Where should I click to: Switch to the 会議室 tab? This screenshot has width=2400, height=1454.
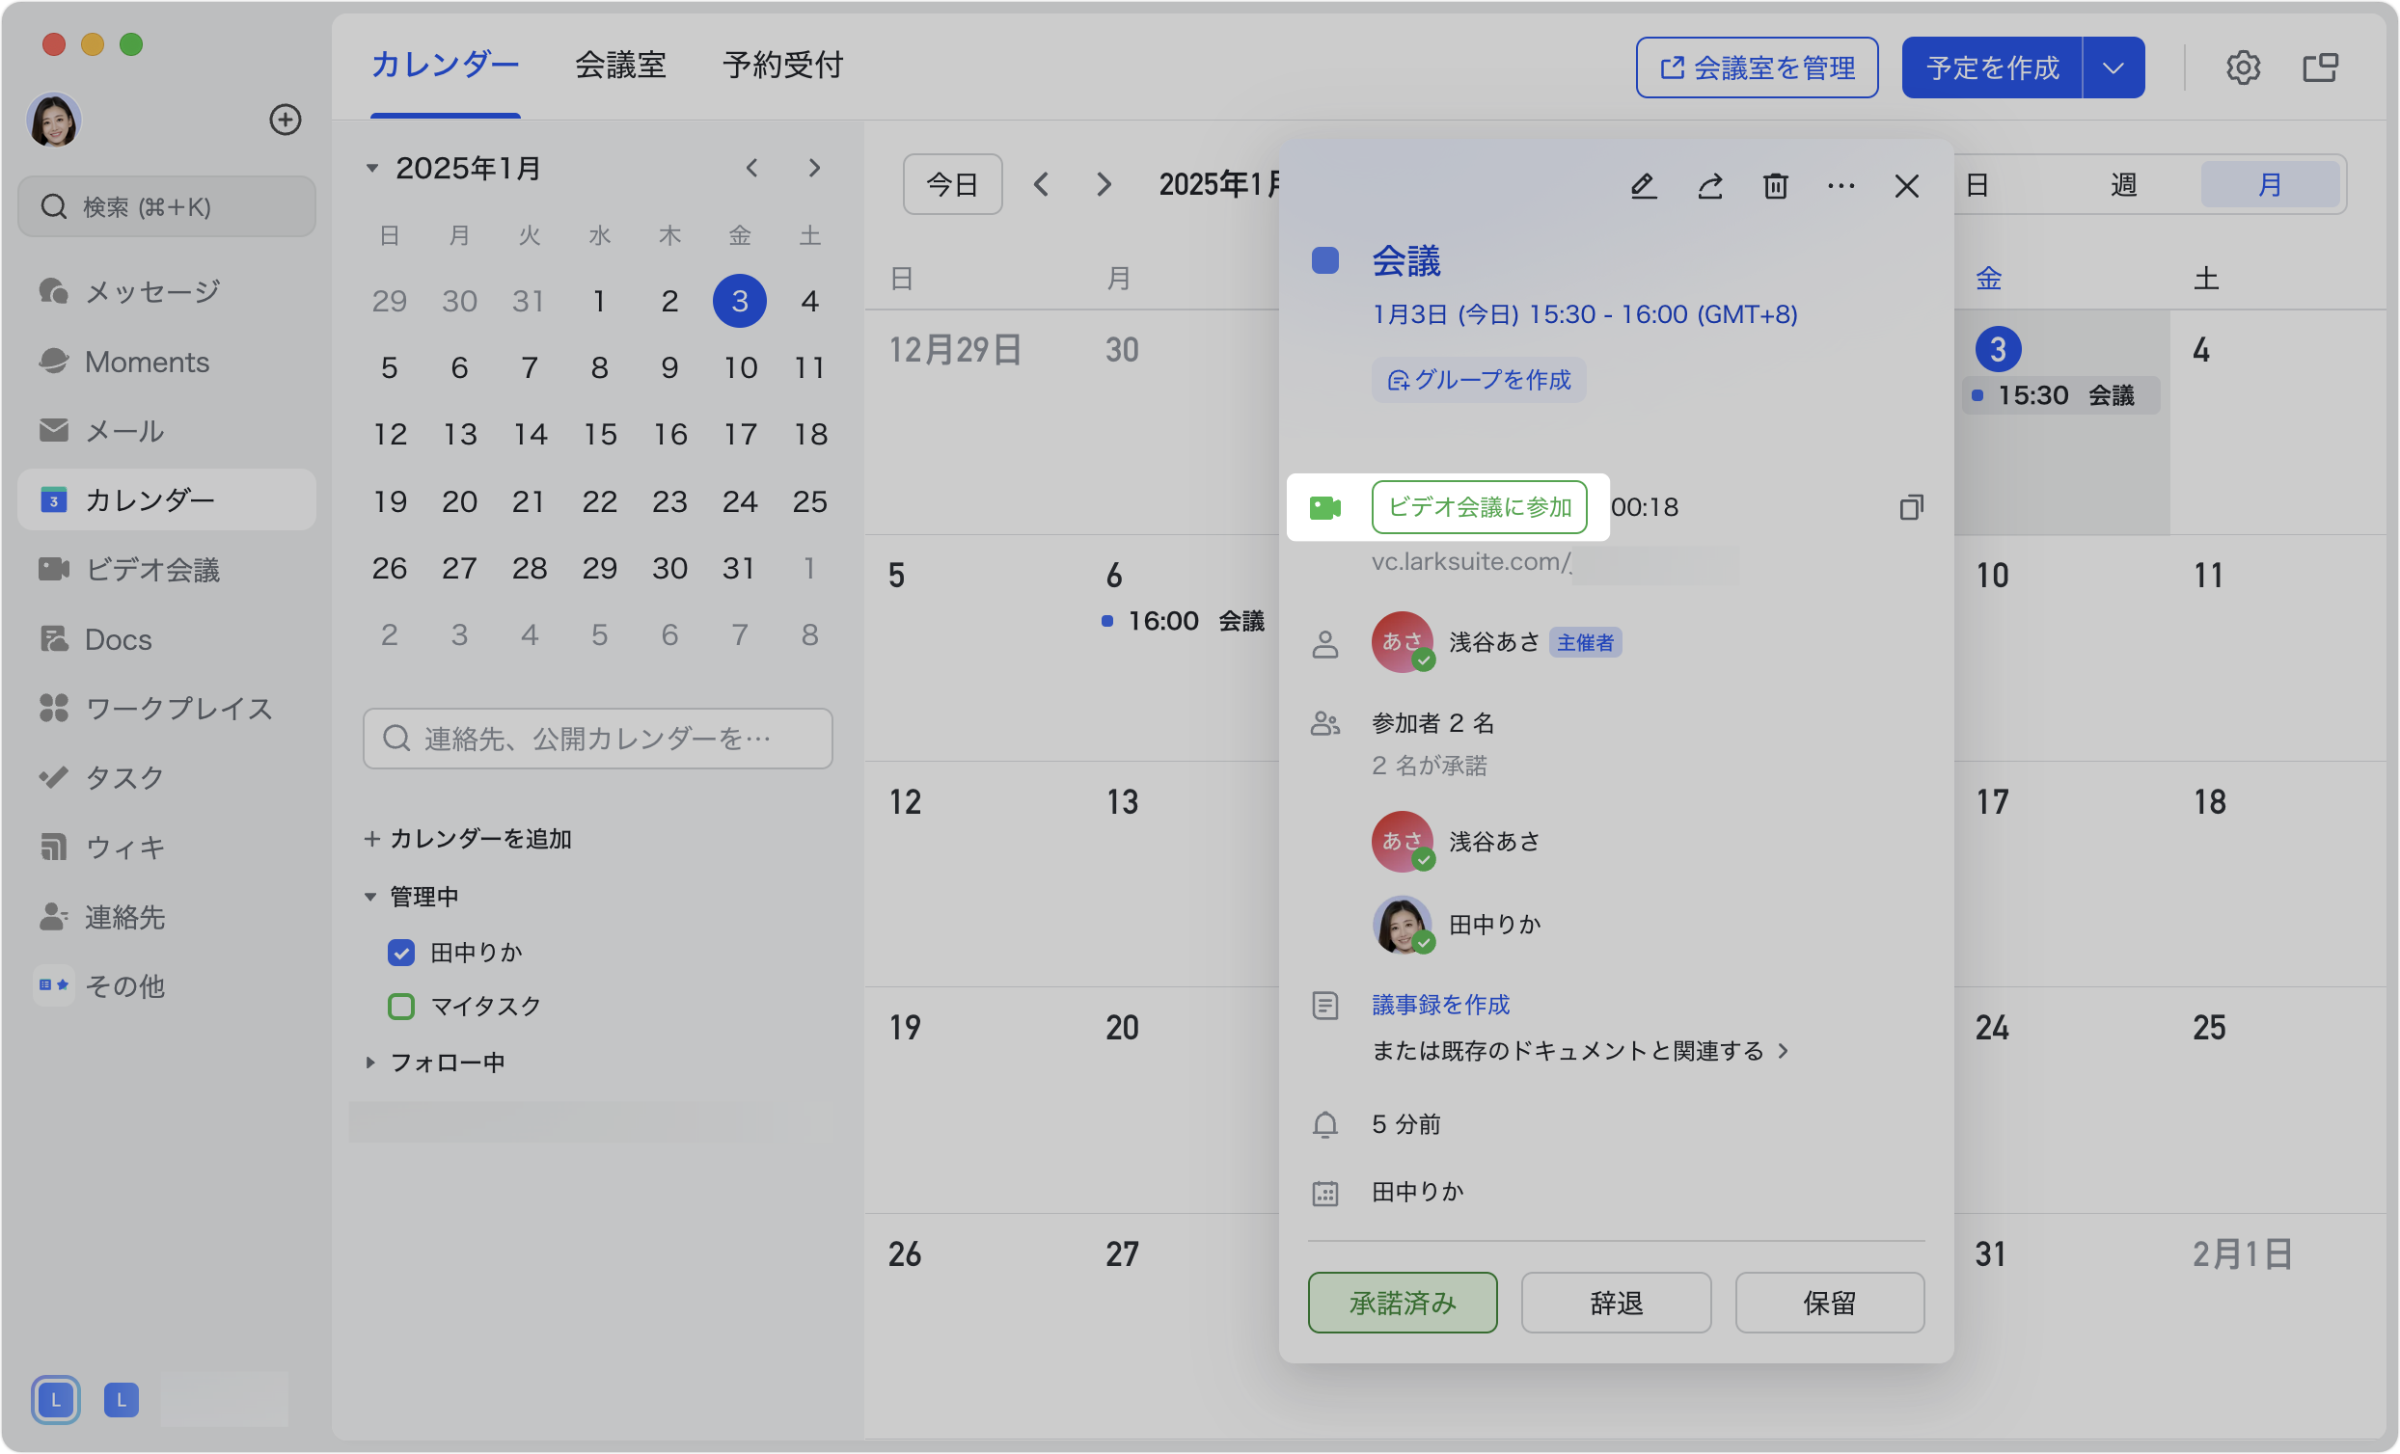pos(619,66)
